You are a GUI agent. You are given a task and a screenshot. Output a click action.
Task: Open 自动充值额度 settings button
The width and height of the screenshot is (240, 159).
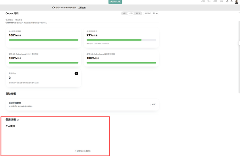[x=153, y=105]
